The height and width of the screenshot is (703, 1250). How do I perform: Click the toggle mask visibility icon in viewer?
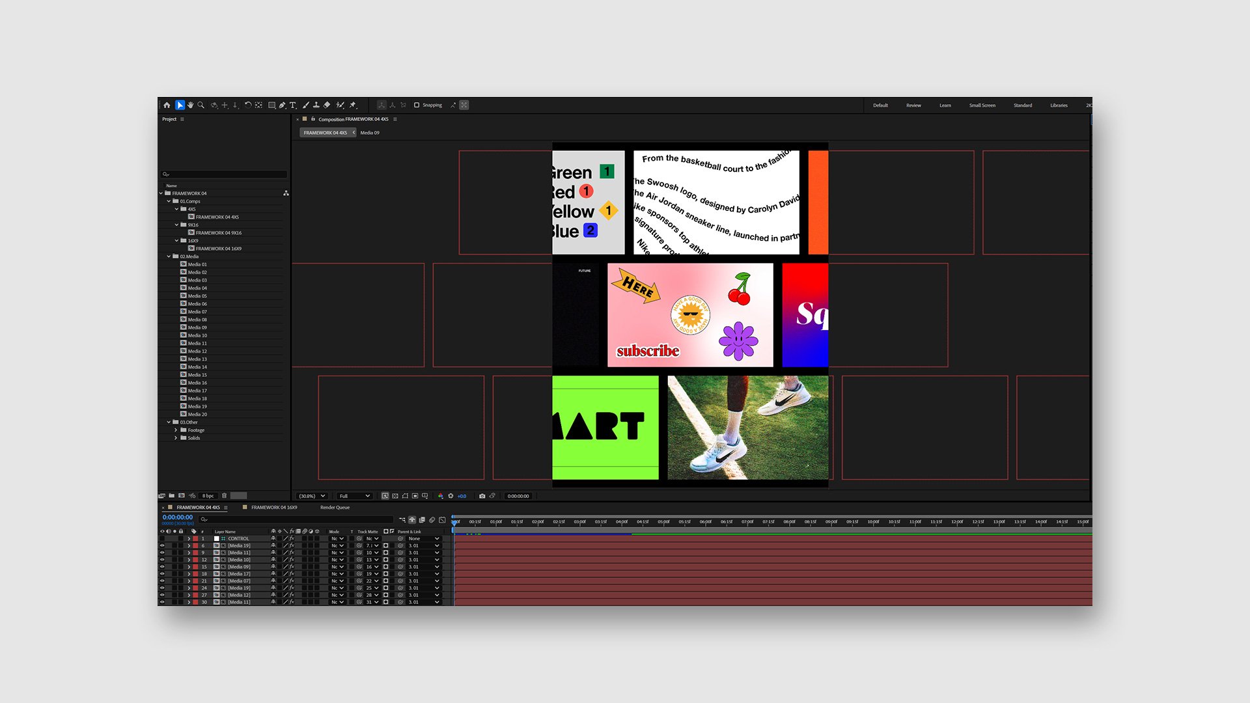(405, 496)
